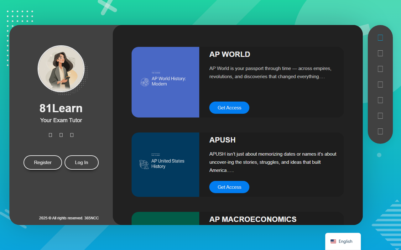This screenshot has width=401, height=250.
Task: Open the AP World History: Modern thumbnail
Action: coord(165,82)
